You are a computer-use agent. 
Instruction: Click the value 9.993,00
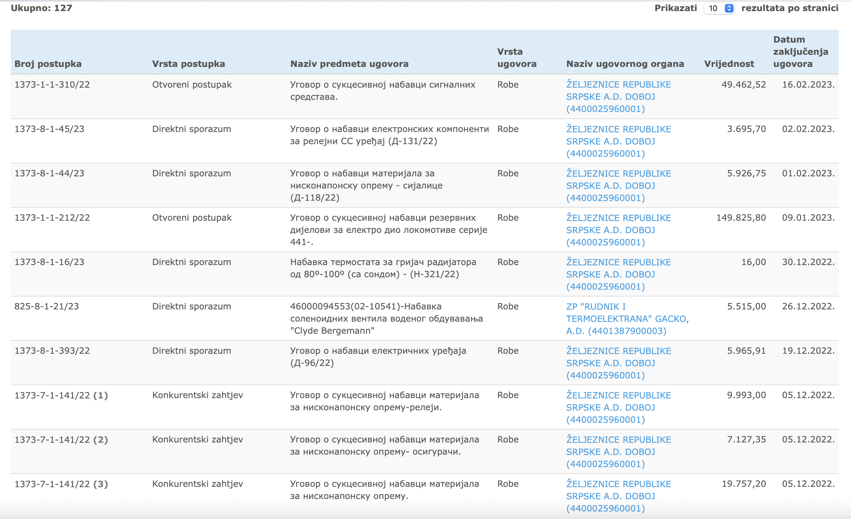pyautogui.click(x=746, y=395)
